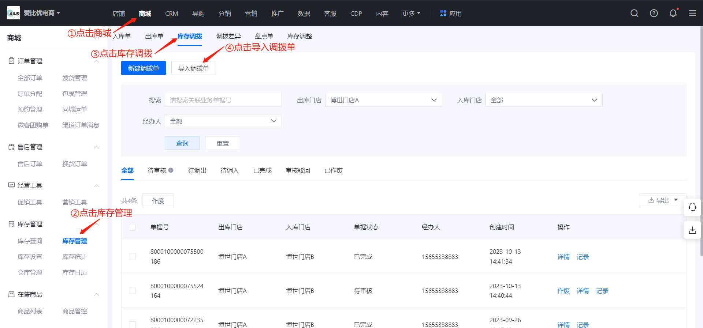
Task: Toggle the select-all header checkbox
Action: click(133, 227)
